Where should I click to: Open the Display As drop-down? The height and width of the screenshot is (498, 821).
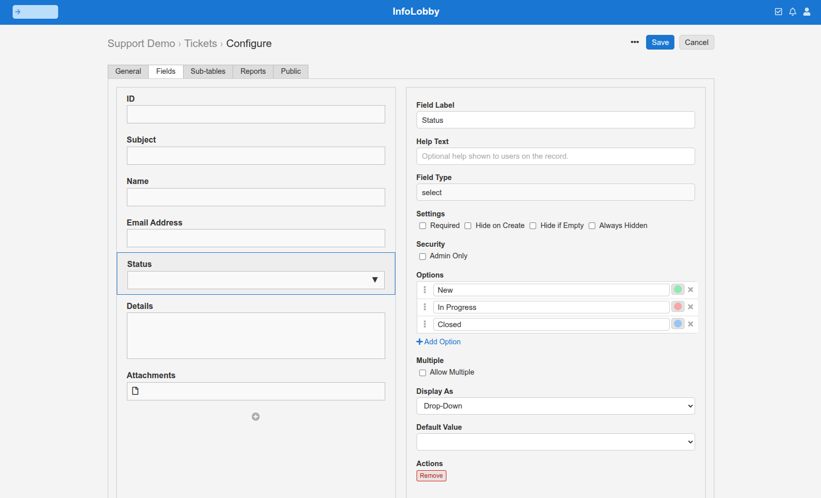click(x=556, y=406)
